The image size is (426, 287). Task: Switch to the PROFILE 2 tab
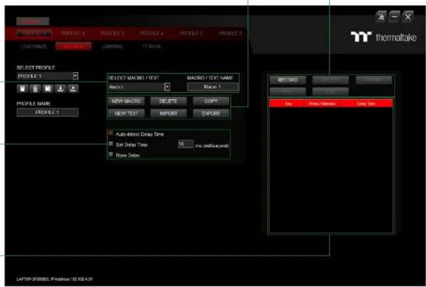[x=73, y=33]
